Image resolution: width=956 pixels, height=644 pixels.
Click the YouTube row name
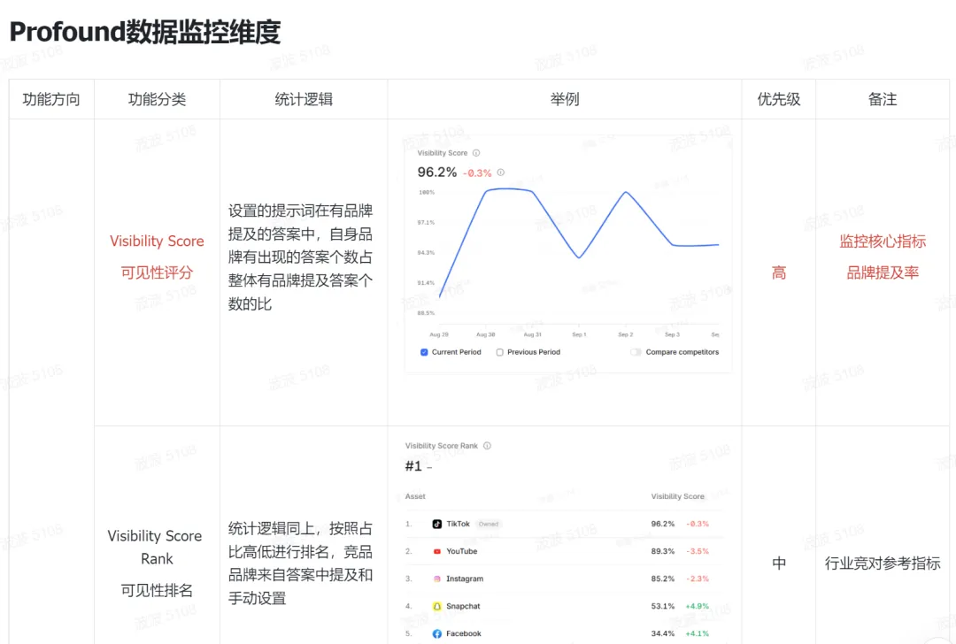point(461,551)
